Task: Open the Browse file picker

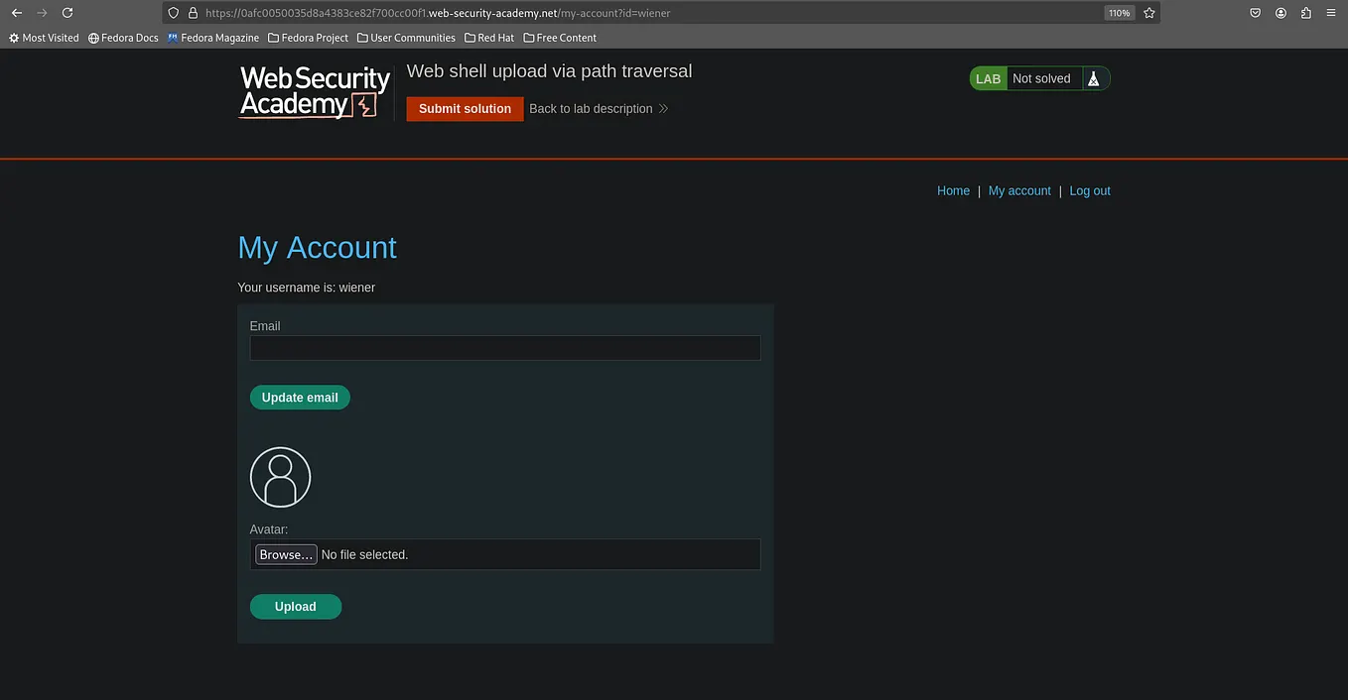Action: [x=286, y=554]
